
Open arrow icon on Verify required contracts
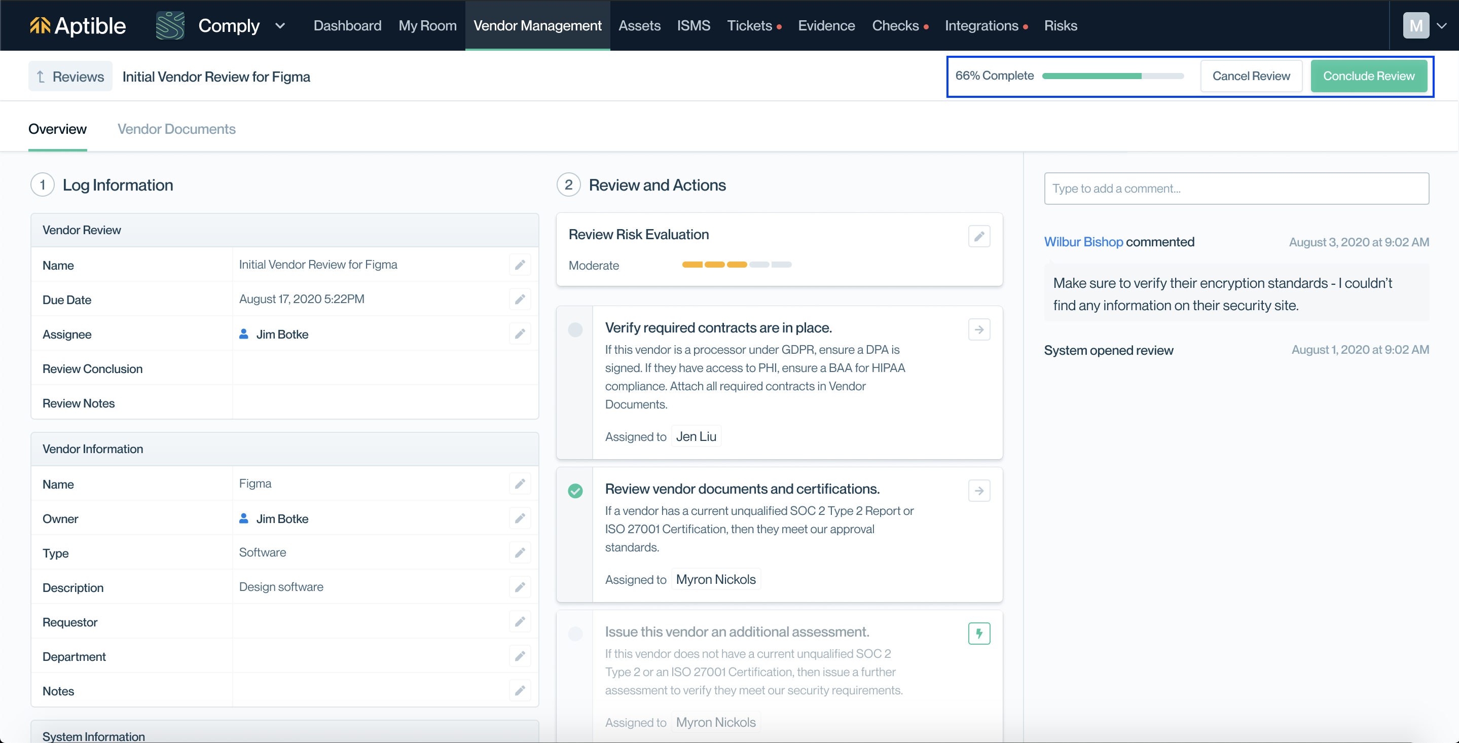coord(979,329)
